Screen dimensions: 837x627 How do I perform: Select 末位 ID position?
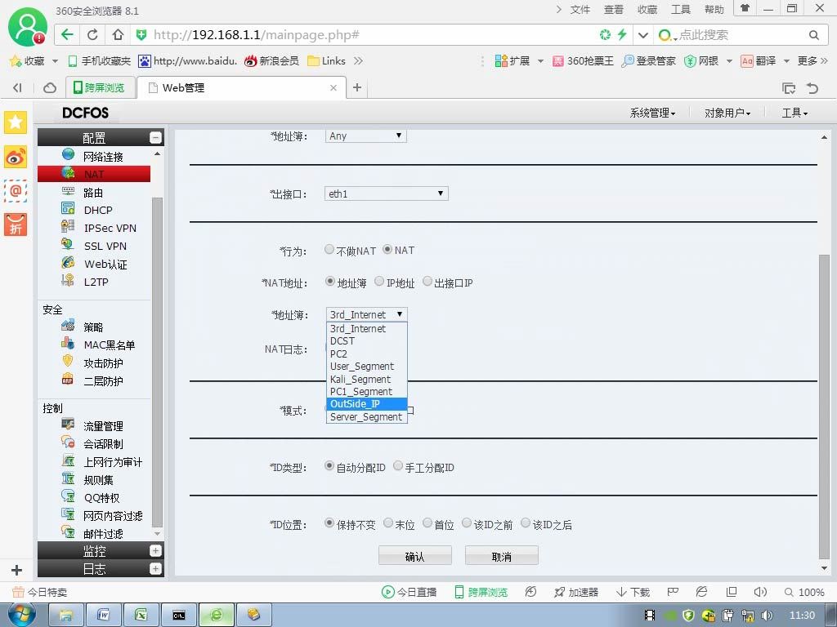(388, 523)
